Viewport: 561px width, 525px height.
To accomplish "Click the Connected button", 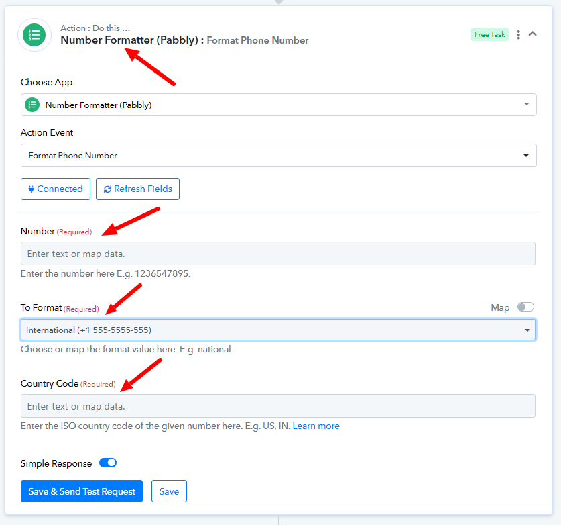I will tap(56, 189).
